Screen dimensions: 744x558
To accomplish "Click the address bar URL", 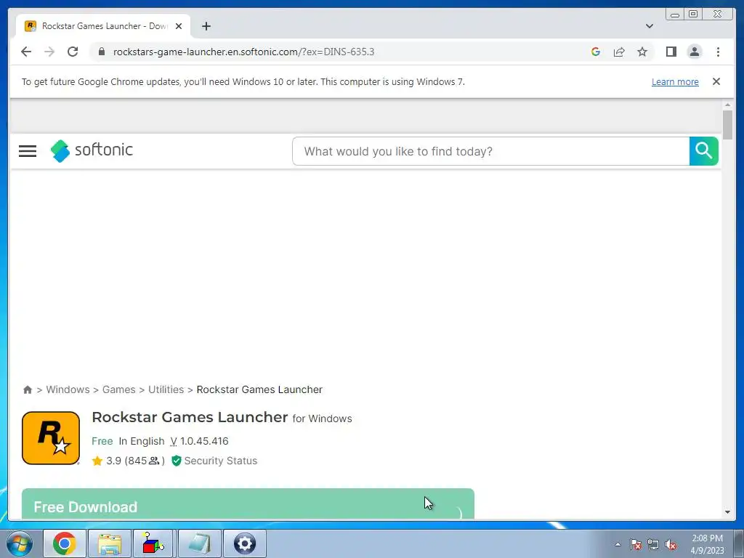I will tap(243, 52).
